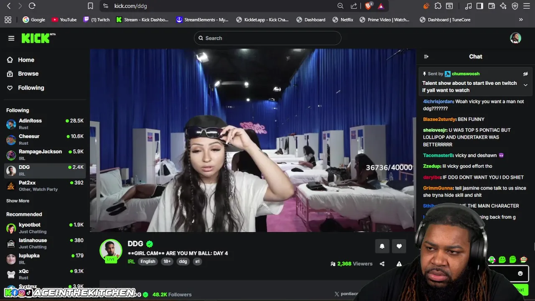This screenshot has height=301, width=535.
Task: Click the English language tag
Action: (148, 262)
